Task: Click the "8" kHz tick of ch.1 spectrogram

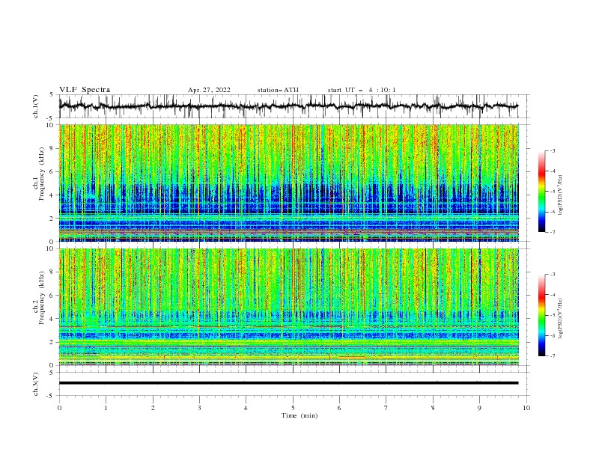Action: pos(52,148)
